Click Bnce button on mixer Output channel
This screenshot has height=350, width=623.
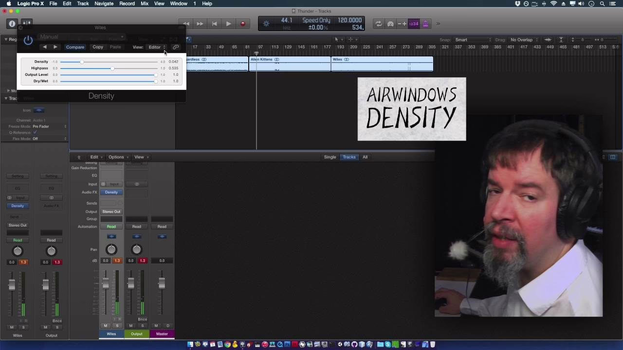tap(142, 319)
